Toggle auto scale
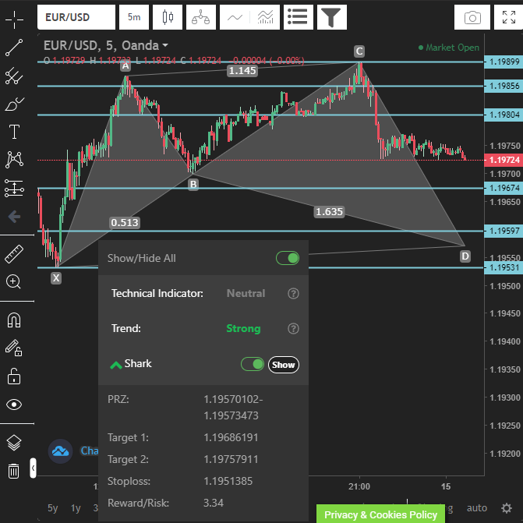523x523 pixels. [x=477, y=508]
